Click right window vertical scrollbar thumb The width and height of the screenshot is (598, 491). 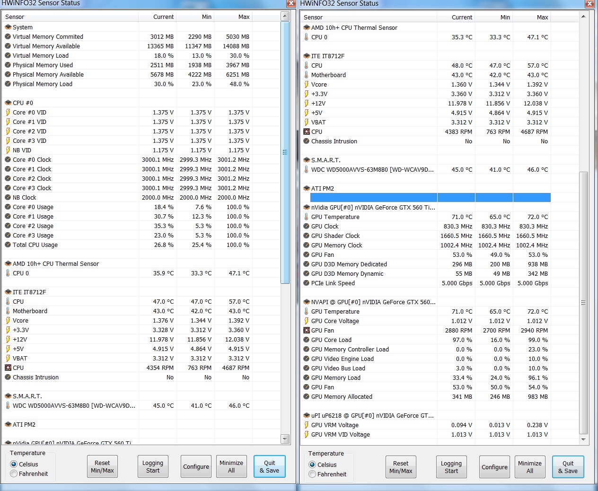(583, 303)
